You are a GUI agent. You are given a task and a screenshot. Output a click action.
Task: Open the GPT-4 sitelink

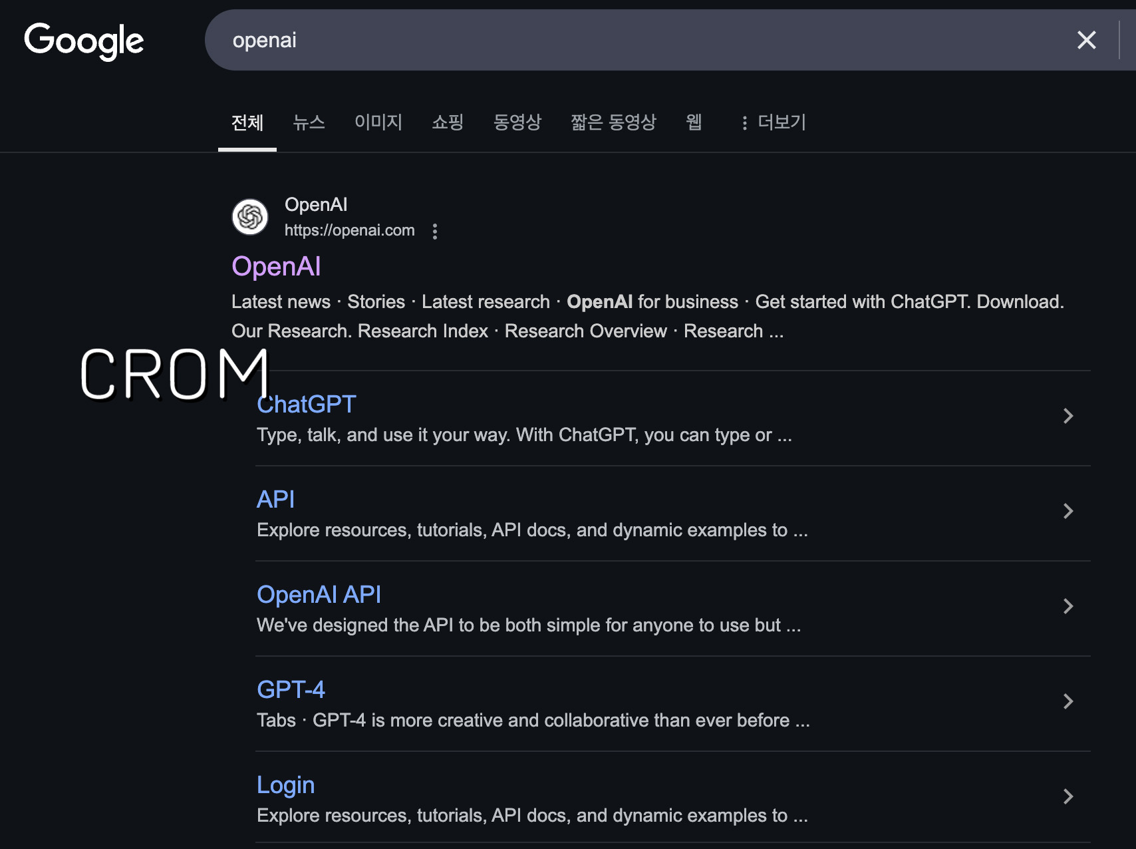(291, 689)
